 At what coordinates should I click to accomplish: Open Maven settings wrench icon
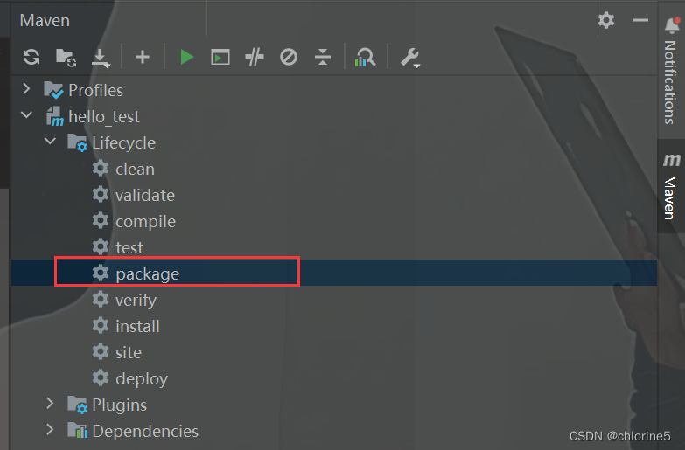tap(410, 58)
